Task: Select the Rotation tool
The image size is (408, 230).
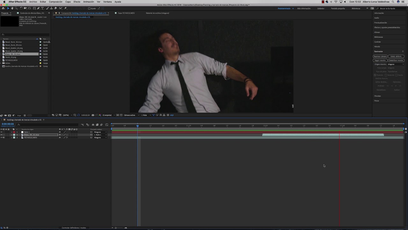Action: [x=21, y=8]
